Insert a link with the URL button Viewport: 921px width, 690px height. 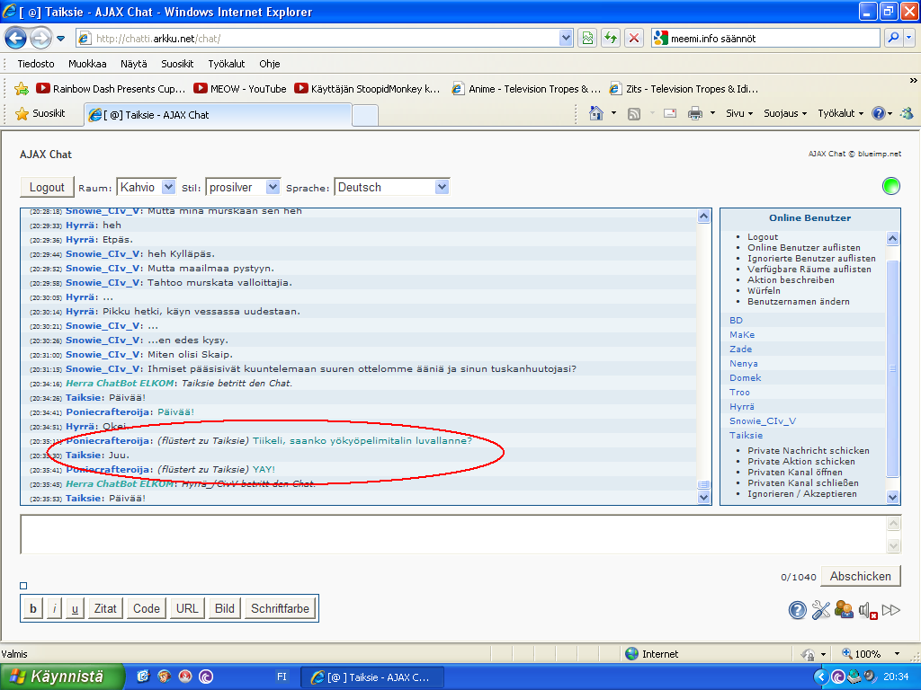tap(187, 608)
